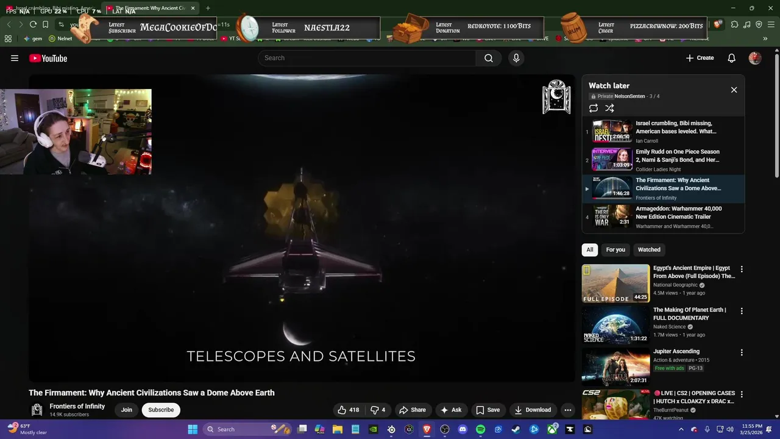The image size is (780, 439).
Task: Play Armageddon Warhammer 40,000 trailer item
Action: pos(663,217)
